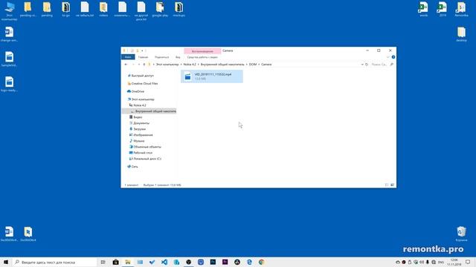Click DCIM in the address breadcrumb

point(253,65)
